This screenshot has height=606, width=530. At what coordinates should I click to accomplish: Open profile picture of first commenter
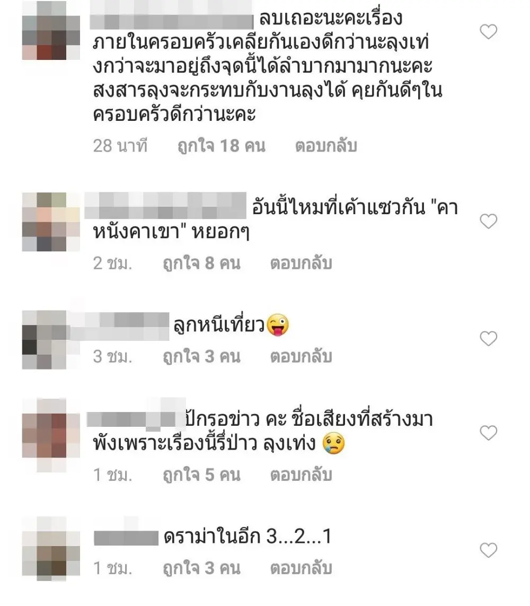pos(51,31)
